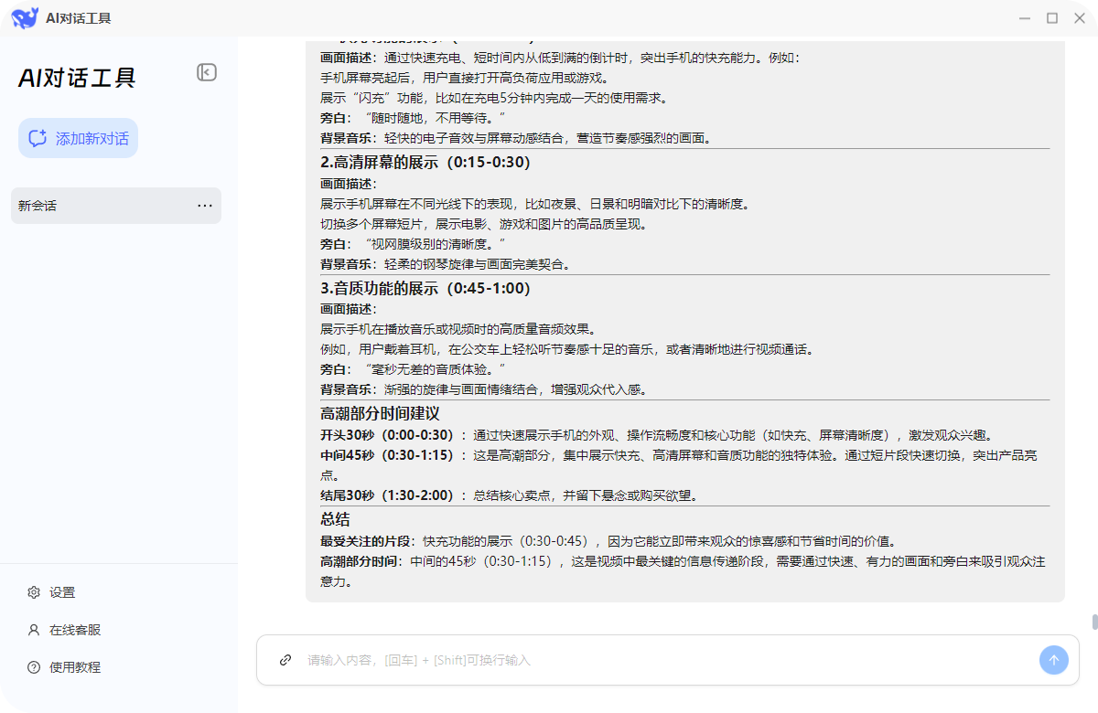Collapse the sidebar with the panel toggle icon

click(x=207, y=72)
